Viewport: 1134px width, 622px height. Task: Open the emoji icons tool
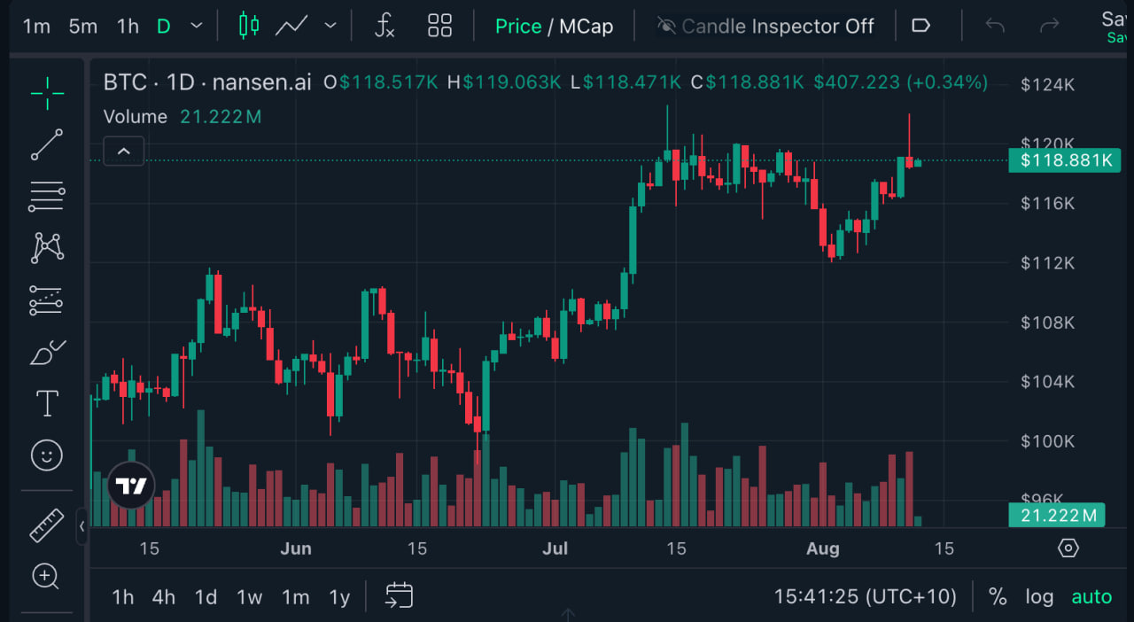pyautogui.click(x=46, y=455)
